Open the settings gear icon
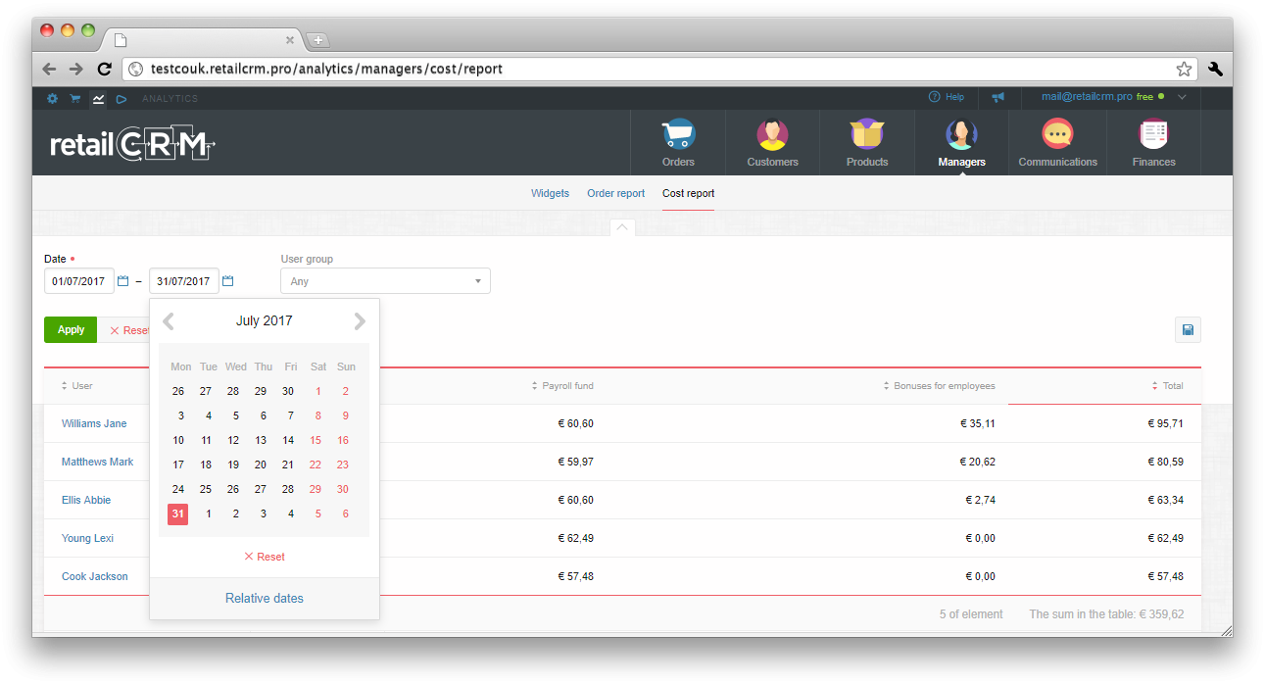 [x=52, y=98]
